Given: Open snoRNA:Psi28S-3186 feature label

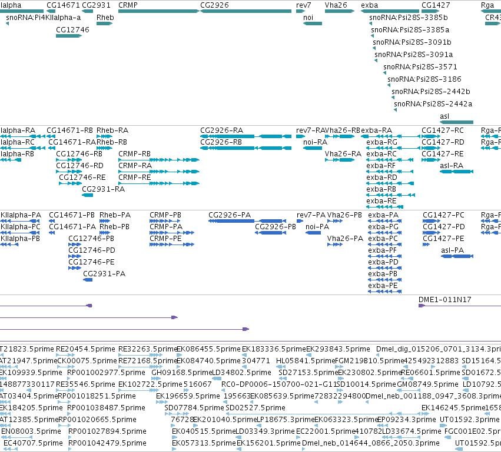Looking at the screenshot, I should pos(424,79).
